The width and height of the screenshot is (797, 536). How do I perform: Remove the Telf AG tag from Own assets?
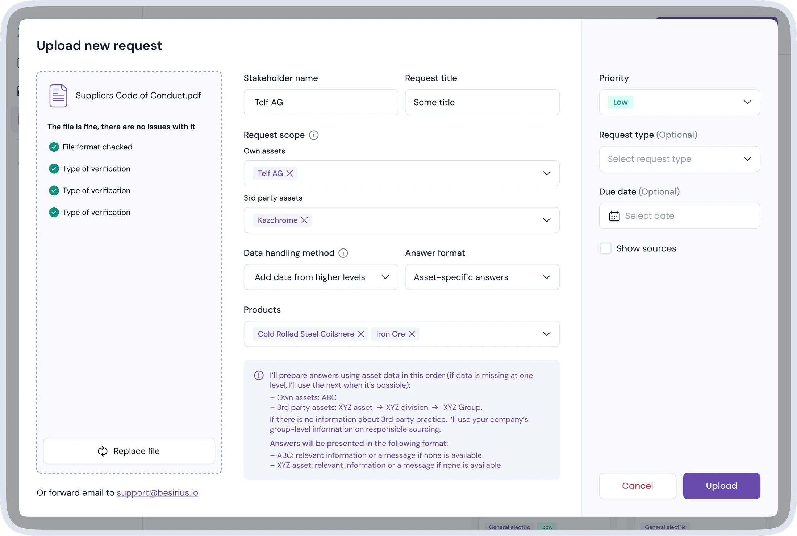[x=290, y=173]
